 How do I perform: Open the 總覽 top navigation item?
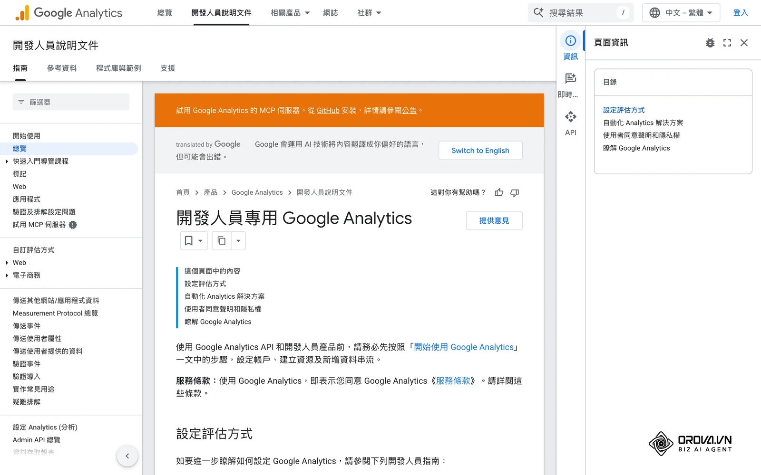[x=165, y=13]
